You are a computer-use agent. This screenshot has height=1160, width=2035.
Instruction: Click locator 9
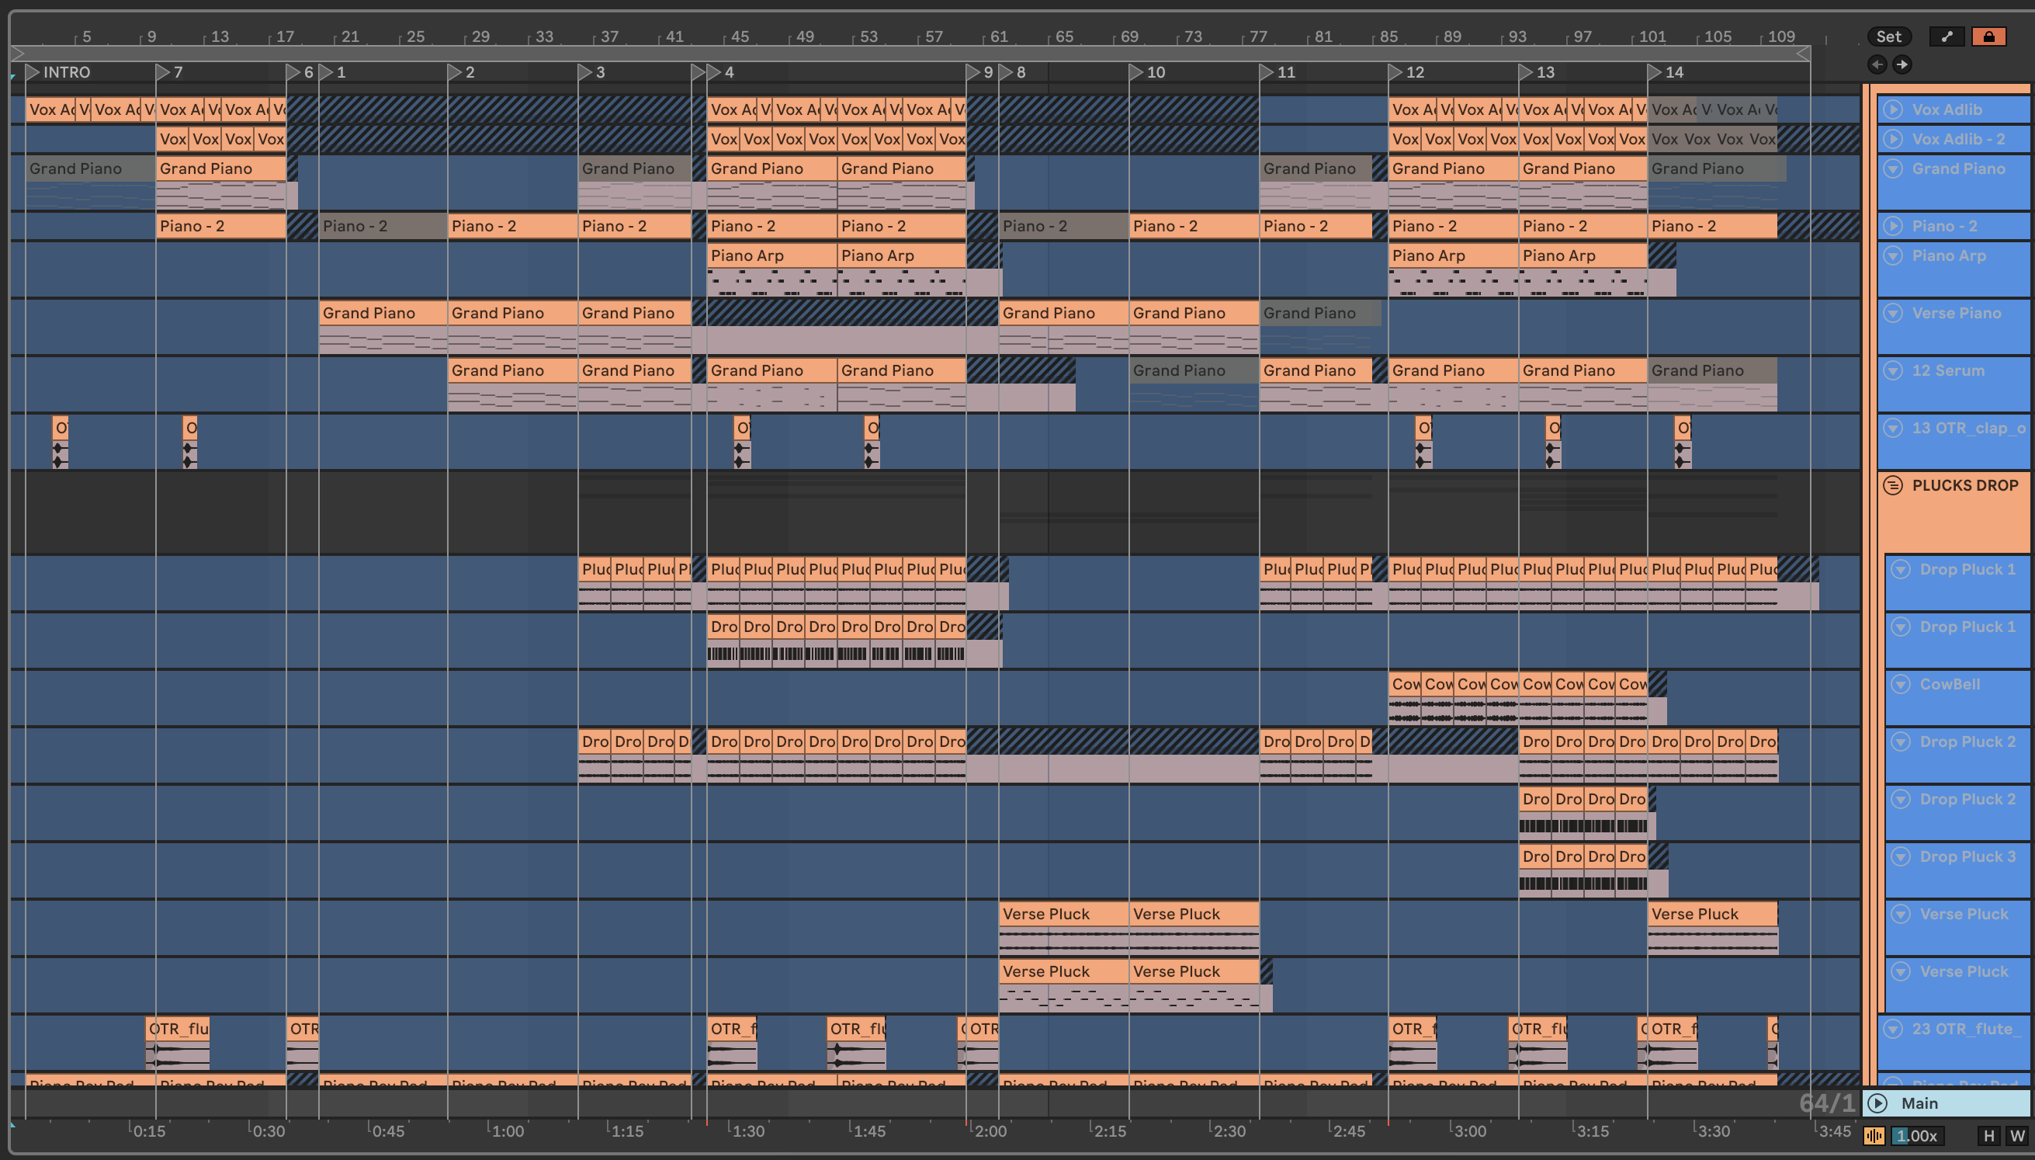[980, 71]
